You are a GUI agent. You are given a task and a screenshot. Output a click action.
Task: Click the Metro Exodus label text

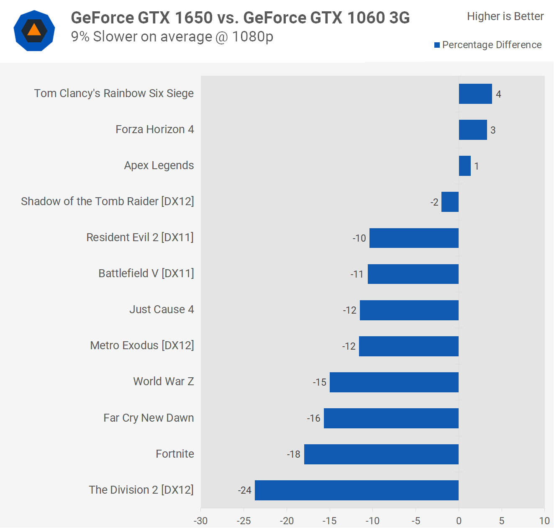pos(142,345)
